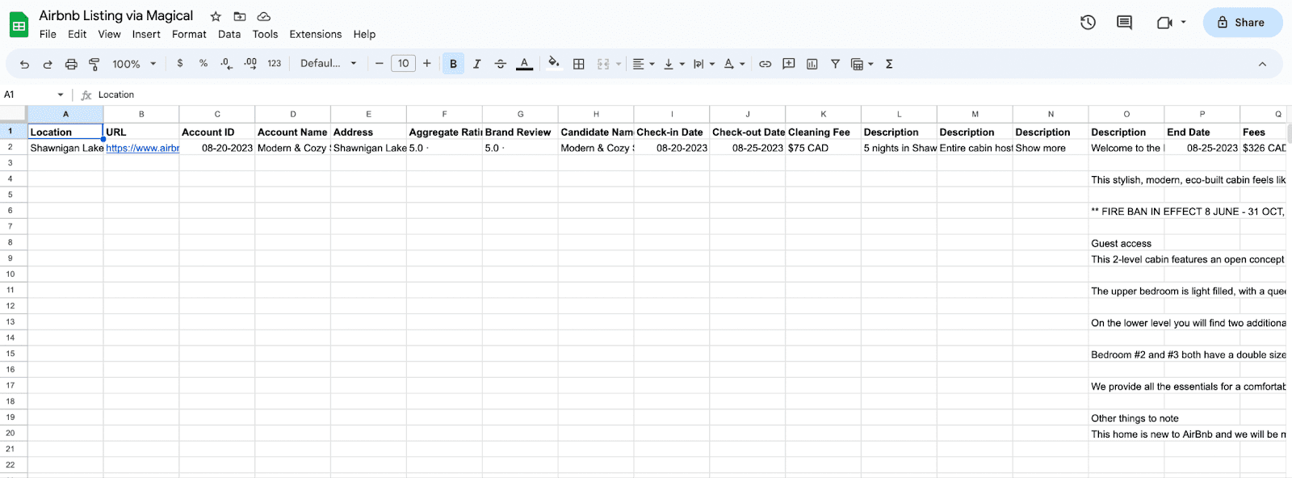Viewport: 1292px width, 478px height.
Task: Open the airbnb URL link in B2
Action: (x=142, y=148)
